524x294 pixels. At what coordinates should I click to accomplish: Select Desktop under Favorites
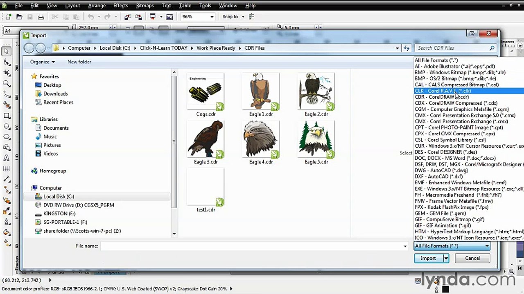pos(52,85)
